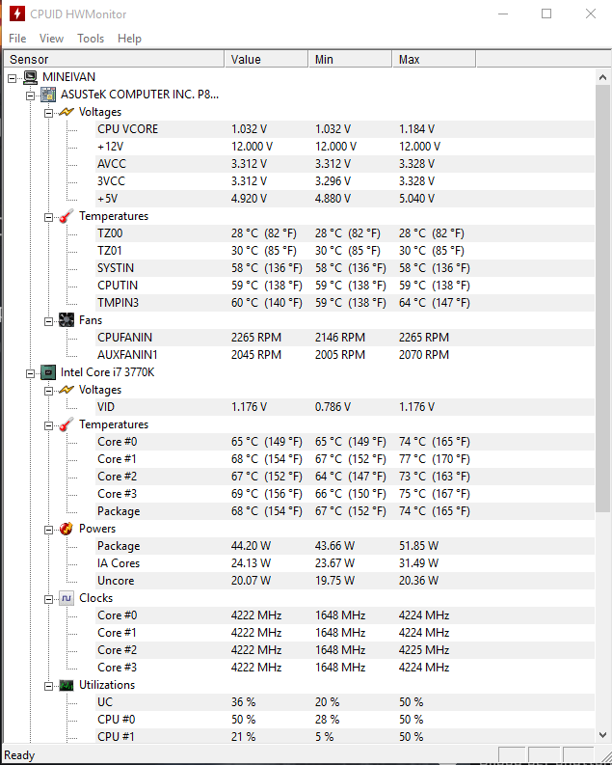The width and height of the screenshot is (612, 765).
Task: Select the Package power row
Action: tap(345, 546)
